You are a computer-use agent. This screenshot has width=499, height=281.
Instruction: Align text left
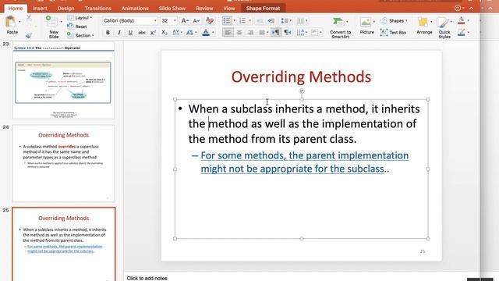[228, 33]
